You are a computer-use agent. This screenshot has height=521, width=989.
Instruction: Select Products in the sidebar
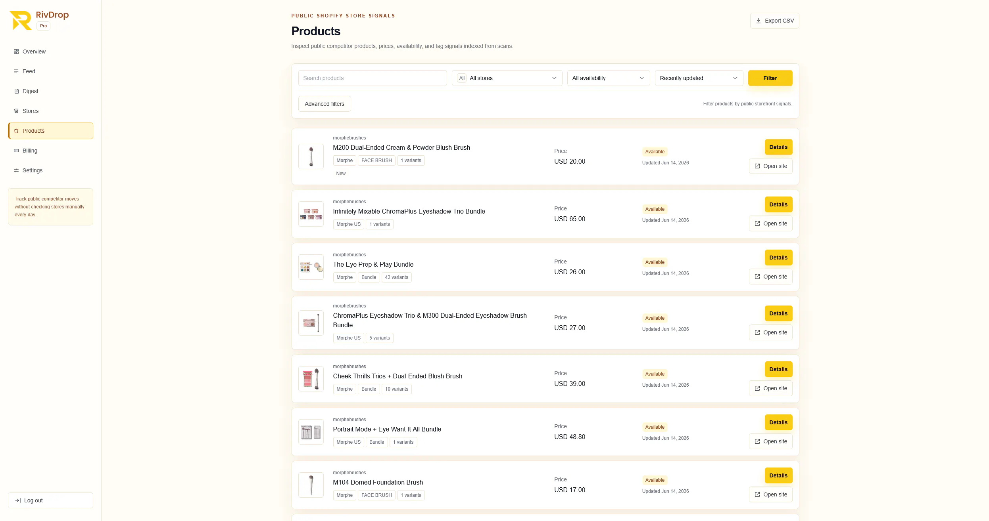coord(50,131)
